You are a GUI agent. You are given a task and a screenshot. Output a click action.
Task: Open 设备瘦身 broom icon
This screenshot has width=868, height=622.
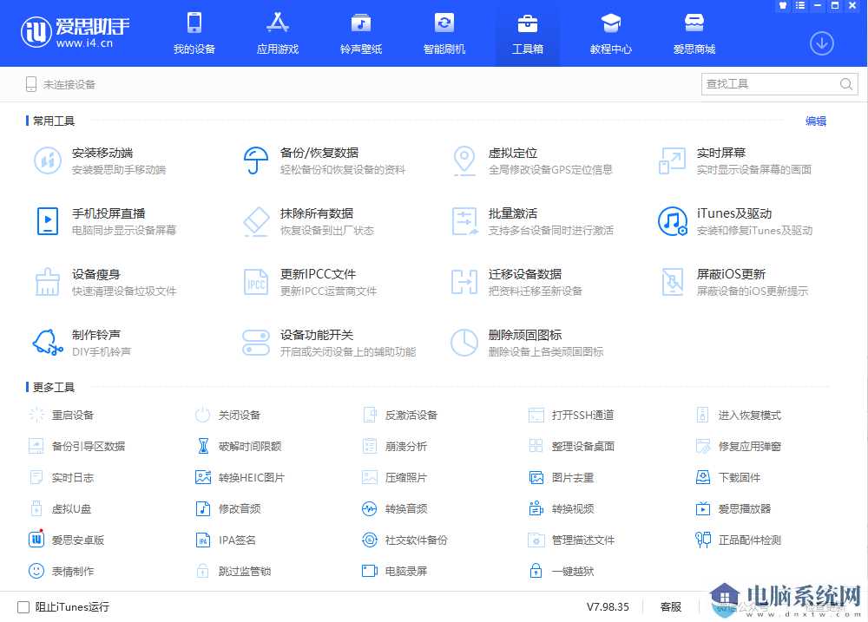coord(48,282)
